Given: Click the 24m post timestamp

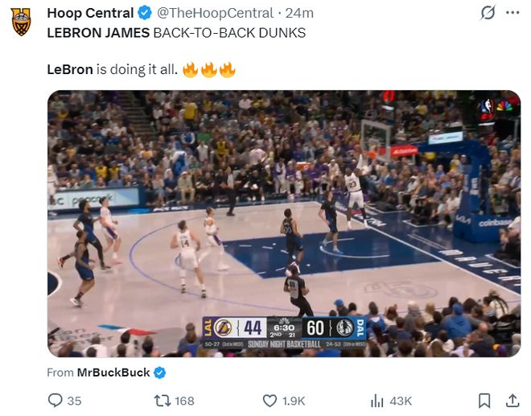Looking at the screenshot, I should pos(300,13).
